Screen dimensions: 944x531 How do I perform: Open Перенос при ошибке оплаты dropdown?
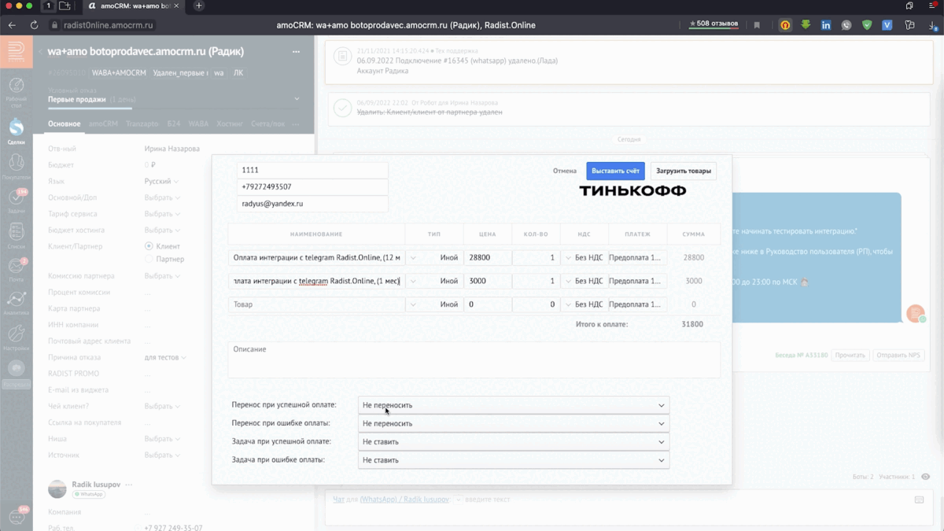514,423
